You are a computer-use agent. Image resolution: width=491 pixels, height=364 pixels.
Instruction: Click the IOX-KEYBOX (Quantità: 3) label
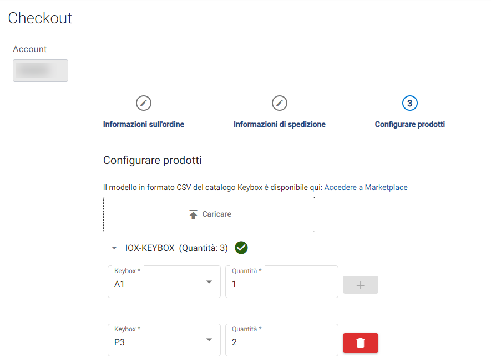tap(176, 248)
